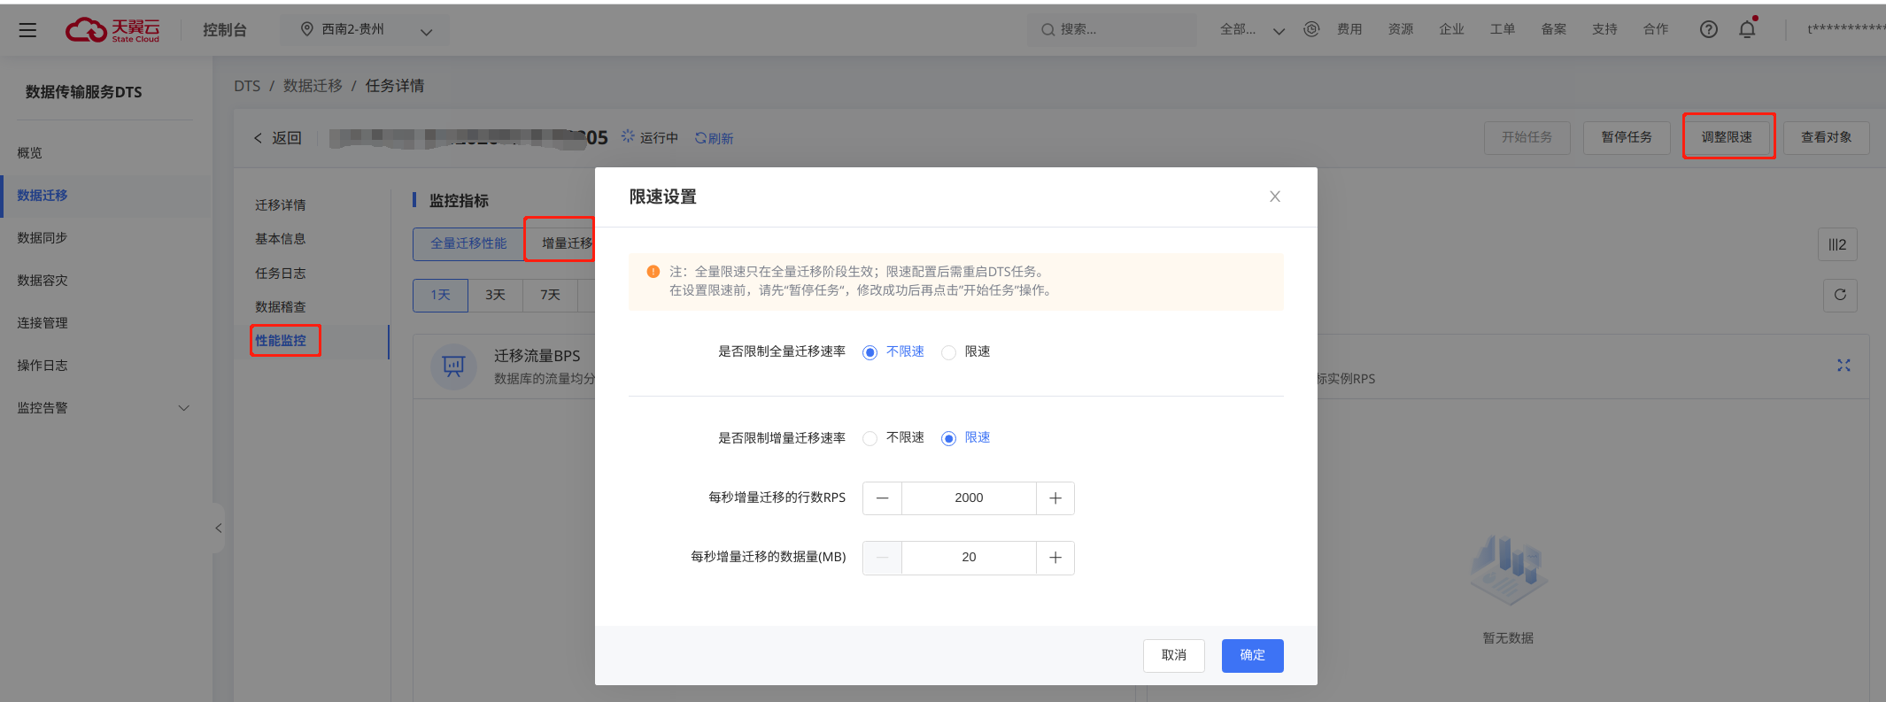
Task: Open 备案 in the top bar
Action: pyautogui.click(x=1554, y=29)
